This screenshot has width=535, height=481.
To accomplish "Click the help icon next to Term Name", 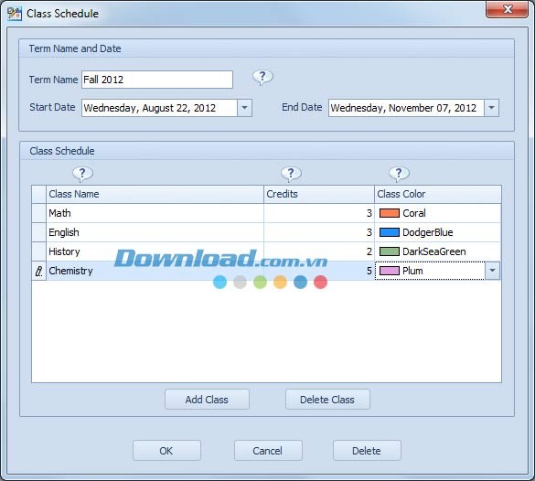I will click(x=262, y=78).
